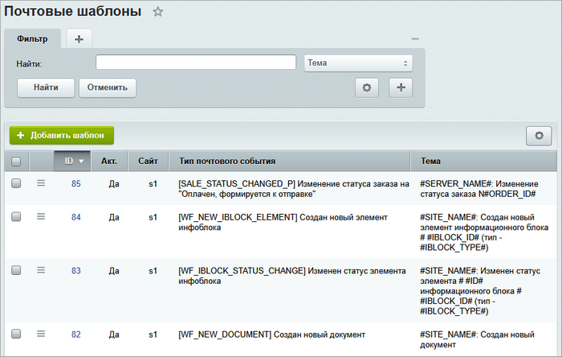Add page to favorites with star icon
This screenshot has height=357, width=562.
pos(158,12)
